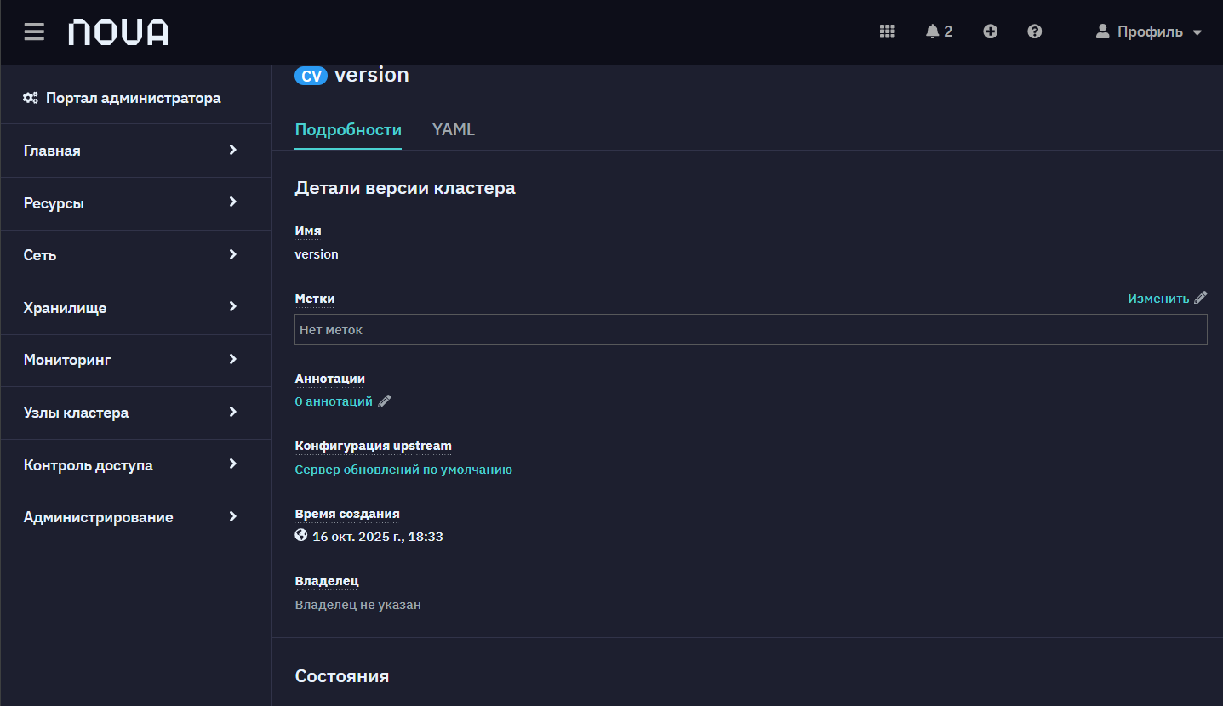The width and height of the screenshot is (1223, 706).
Task: Click the Владелец field label
Action: pyautogui.click(x=327, y=581)
